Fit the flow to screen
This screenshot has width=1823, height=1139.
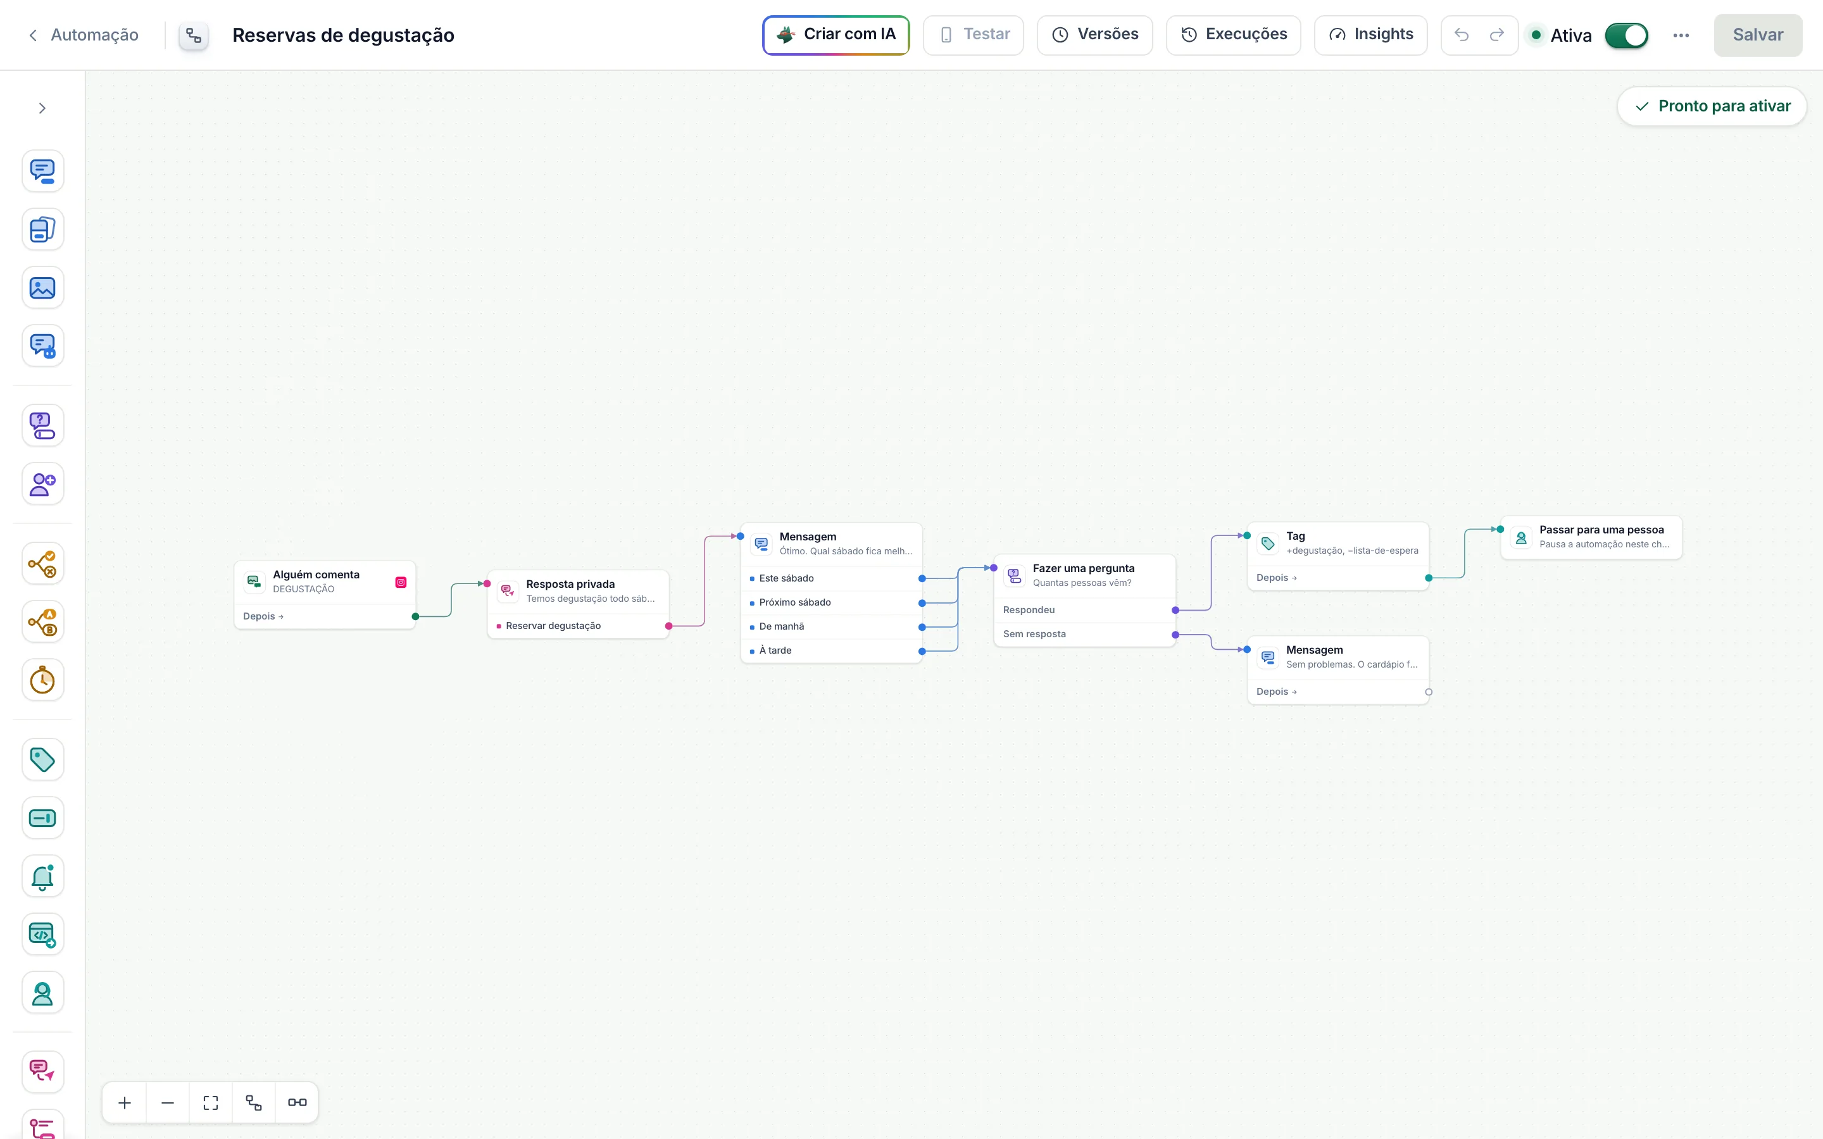(211, 1103)
